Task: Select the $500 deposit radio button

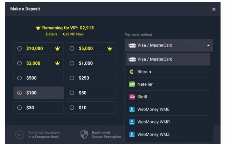Action: [19, 78]
